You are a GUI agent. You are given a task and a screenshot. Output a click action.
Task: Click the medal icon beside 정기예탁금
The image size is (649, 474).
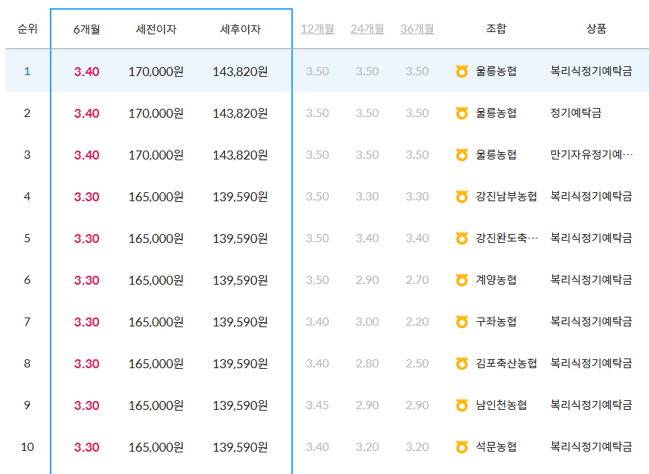(461, 113)
